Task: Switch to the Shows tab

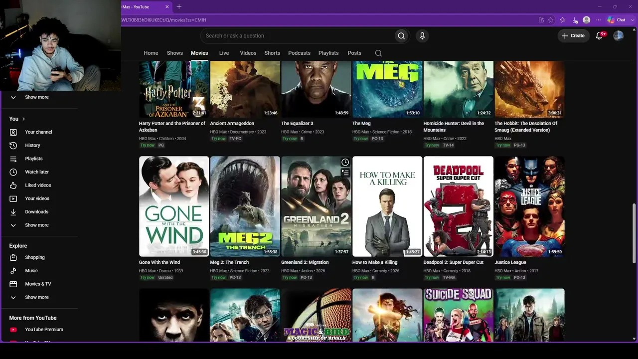Action: tap(175, 53)
